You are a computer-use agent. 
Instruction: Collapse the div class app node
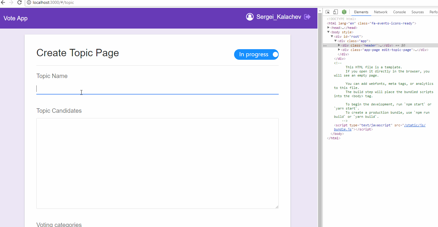pos(335,41)
